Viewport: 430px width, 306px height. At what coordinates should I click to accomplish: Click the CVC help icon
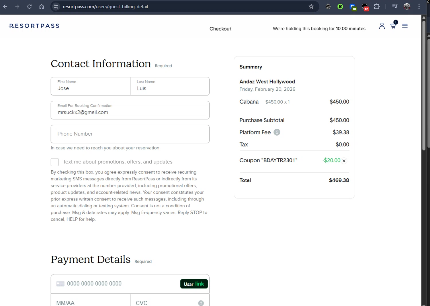tap(201, 303)
